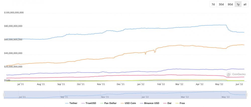
Task: Click the CoinGecko gecko logo watermark
Action: coord(228,74)
